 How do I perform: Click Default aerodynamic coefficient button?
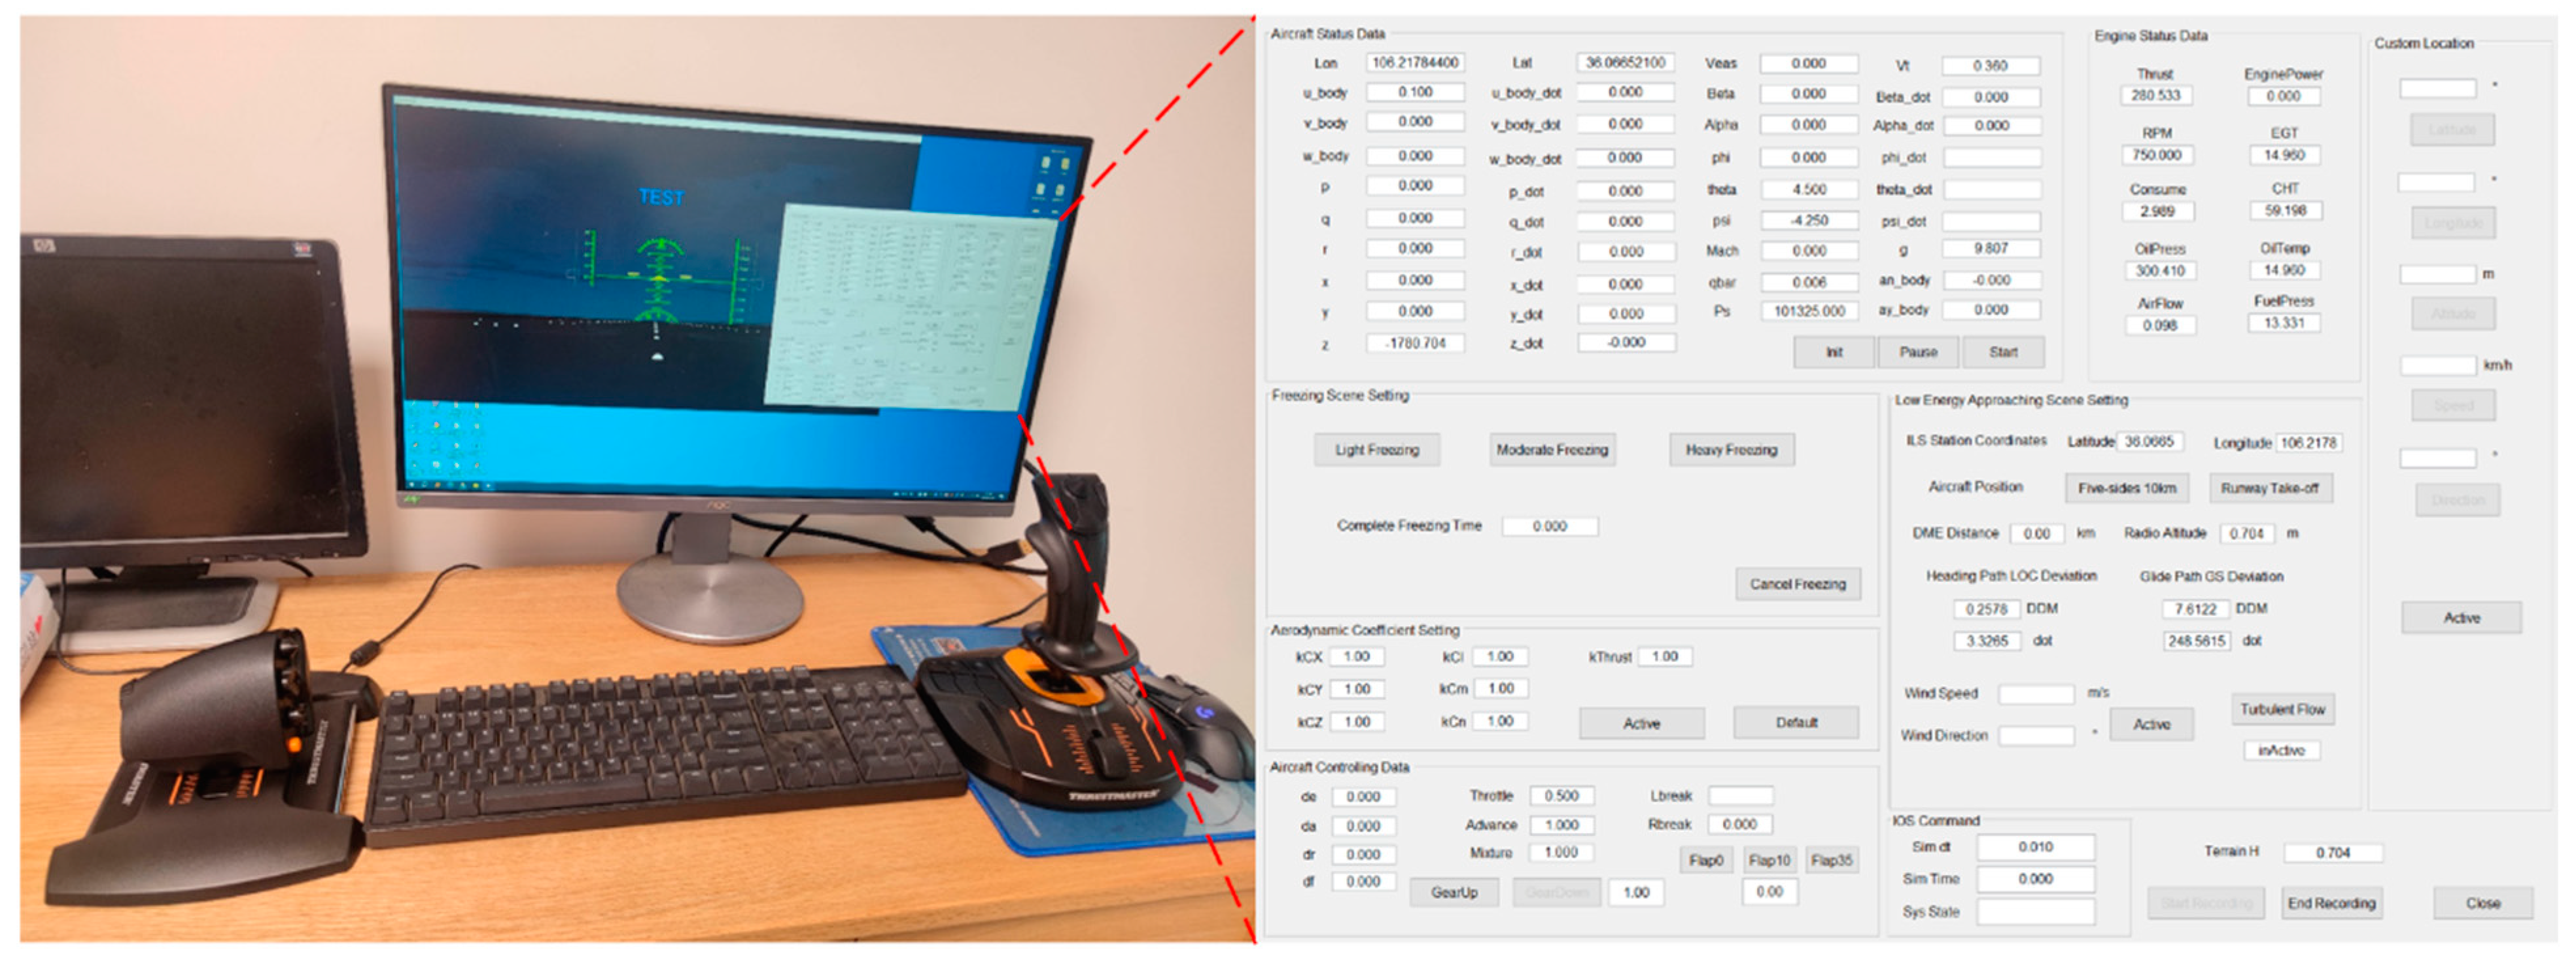[x=1795, y=723]
